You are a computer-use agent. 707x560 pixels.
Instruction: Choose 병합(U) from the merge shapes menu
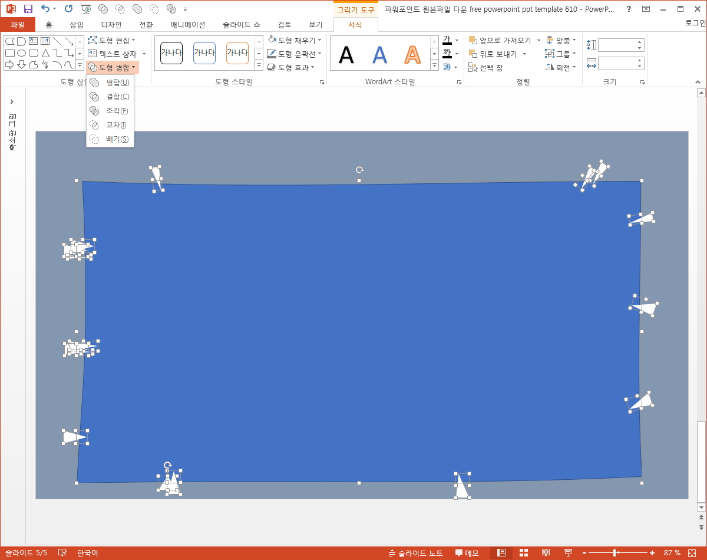[110, 83]
